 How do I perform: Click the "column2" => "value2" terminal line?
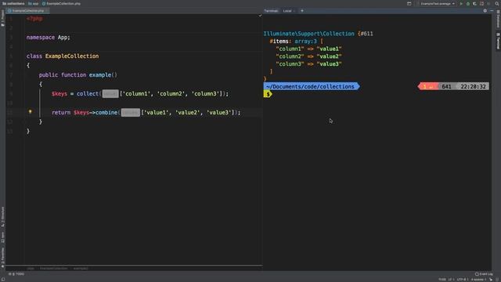click(308, 56)
